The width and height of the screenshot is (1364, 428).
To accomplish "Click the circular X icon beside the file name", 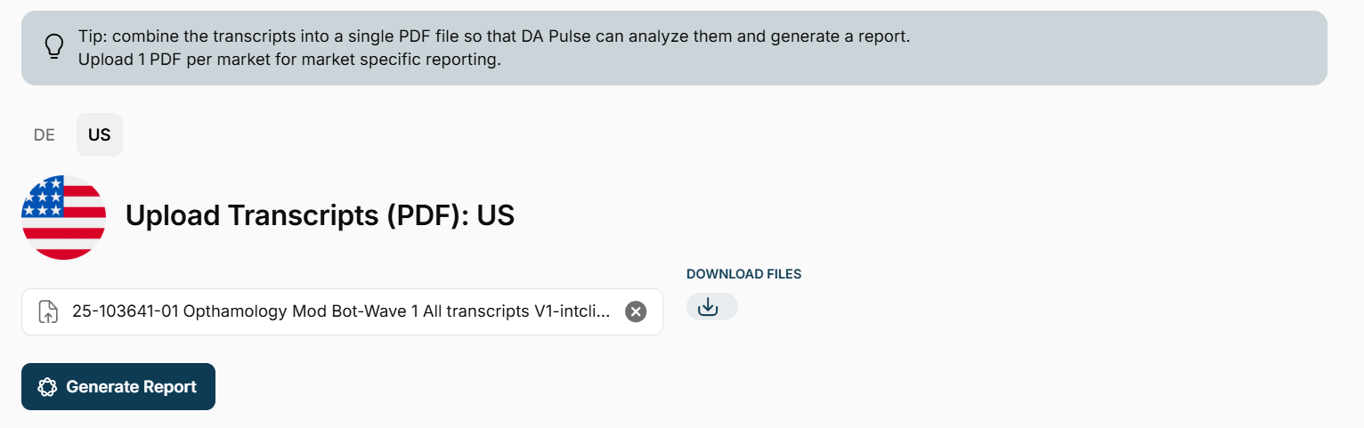I will pyautogui.click(x=635, y=311).
